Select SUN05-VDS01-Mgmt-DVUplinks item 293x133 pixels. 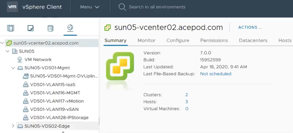[64, 76]
